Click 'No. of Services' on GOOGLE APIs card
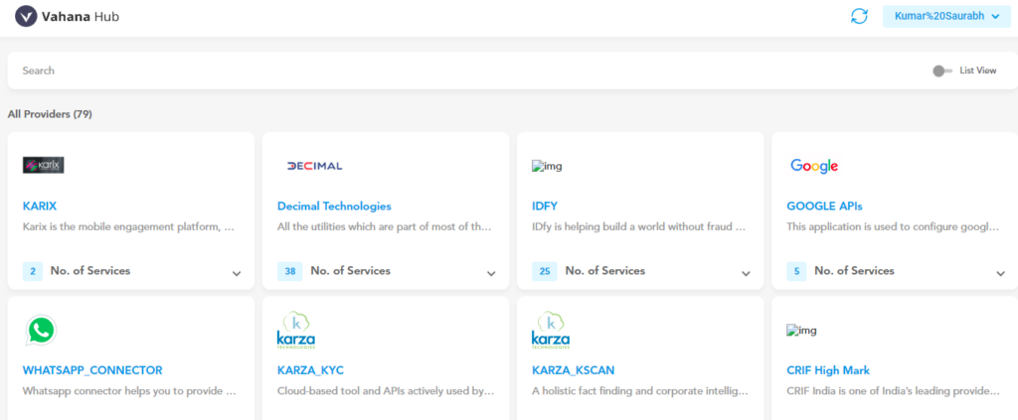 pyautogui.click(x=854, y=271)
